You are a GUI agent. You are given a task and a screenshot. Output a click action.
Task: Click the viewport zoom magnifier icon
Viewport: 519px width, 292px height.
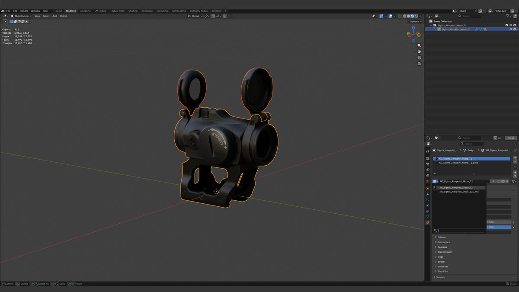419,45
